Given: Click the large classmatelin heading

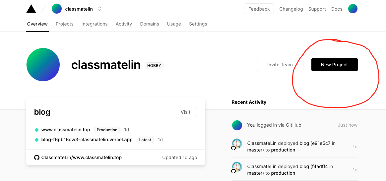Looking at the screenshot, I should click(106, 65).
